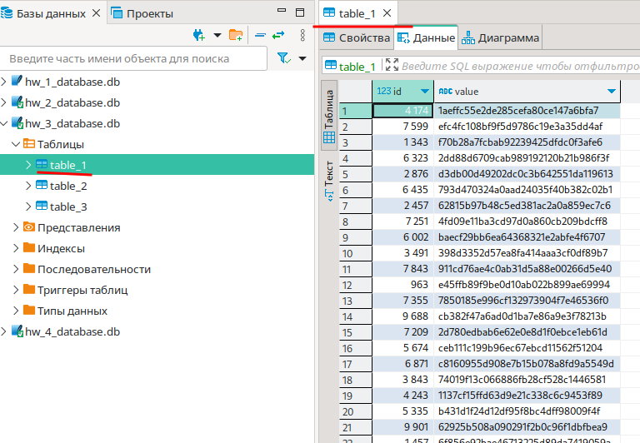Expand hw_1_database.db node
Viewport: 640px width, 443px height.
(x=3, y=82)
